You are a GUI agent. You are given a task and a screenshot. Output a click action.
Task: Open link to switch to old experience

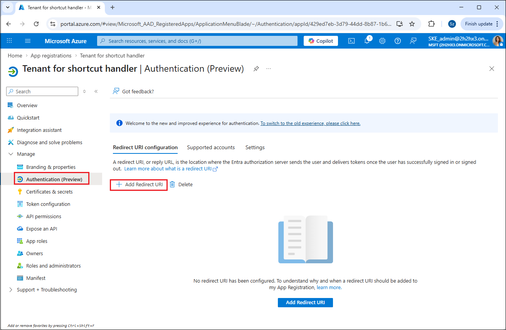(x=310, y=123)
